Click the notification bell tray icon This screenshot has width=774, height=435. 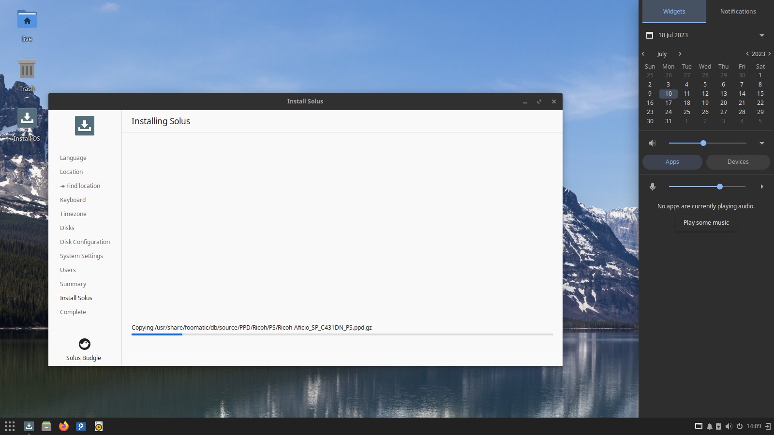click(x=710, y=426)
